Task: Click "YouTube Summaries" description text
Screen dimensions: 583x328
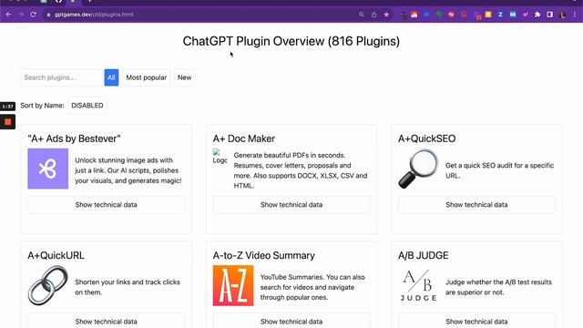Action: coord(312,287)
